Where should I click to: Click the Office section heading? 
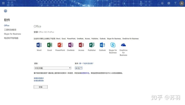pos(38,26)
